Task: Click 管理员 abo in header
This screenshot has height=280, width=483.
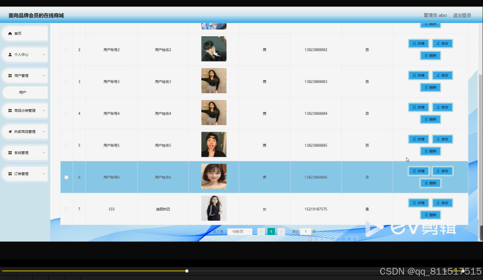Action: (x=435, y=15)
